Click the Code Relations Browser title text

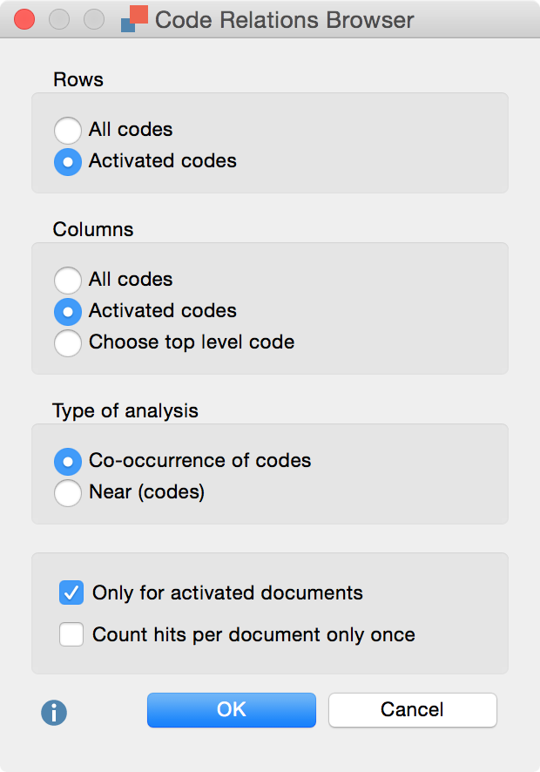[x=284, y=19]
